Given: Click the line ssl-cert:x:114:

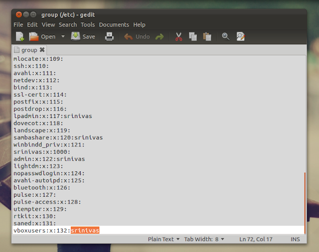Looking at the screenshot, I should 40,95.
